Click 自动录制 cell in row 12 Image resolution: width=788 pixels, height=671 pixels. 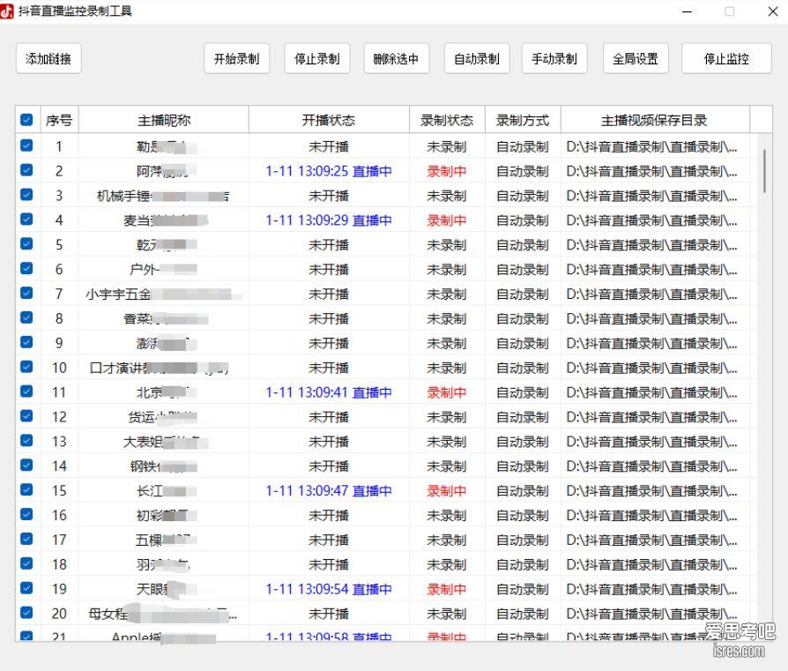tap(523, 417)
